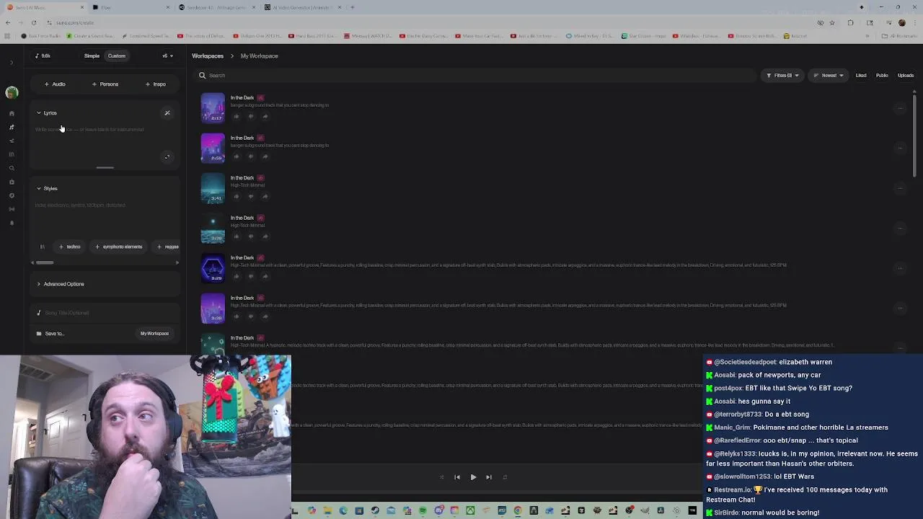
Task: Focus the Song Title optional field
Action: (x=105, y=313)
